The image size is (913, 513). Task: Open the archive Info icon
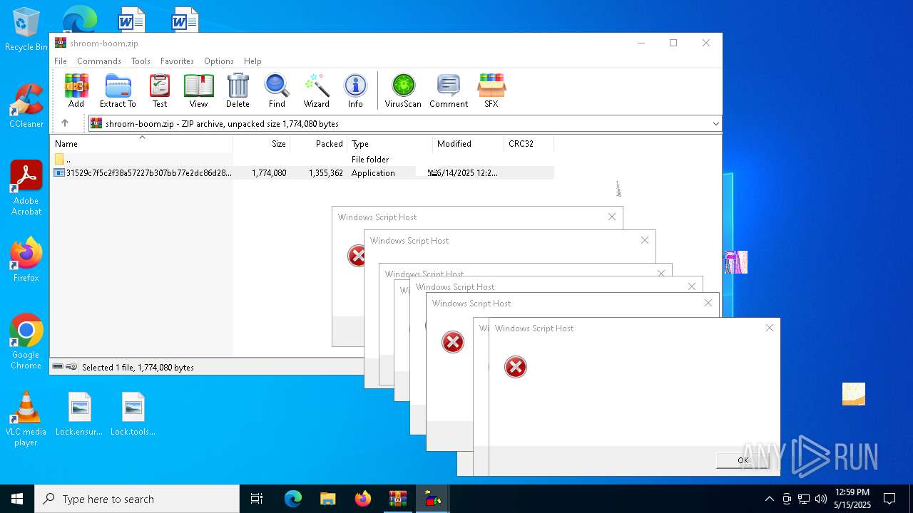point(355,90)
